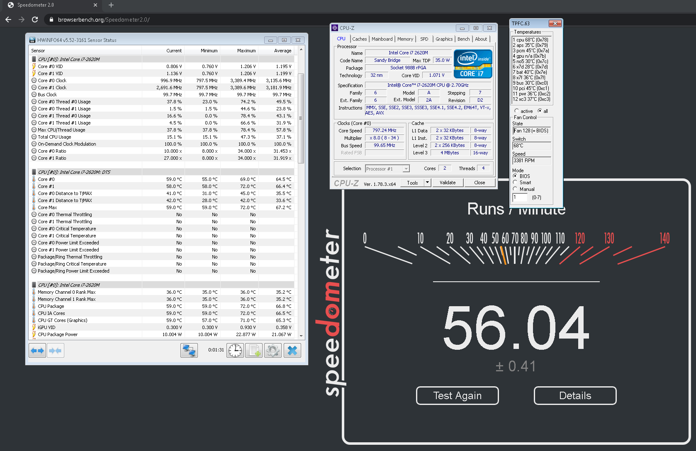This screenshot has width=696, height=451.
Task: Click the clock reset timer icon in HWiNFO
Action: coord(235,351)
